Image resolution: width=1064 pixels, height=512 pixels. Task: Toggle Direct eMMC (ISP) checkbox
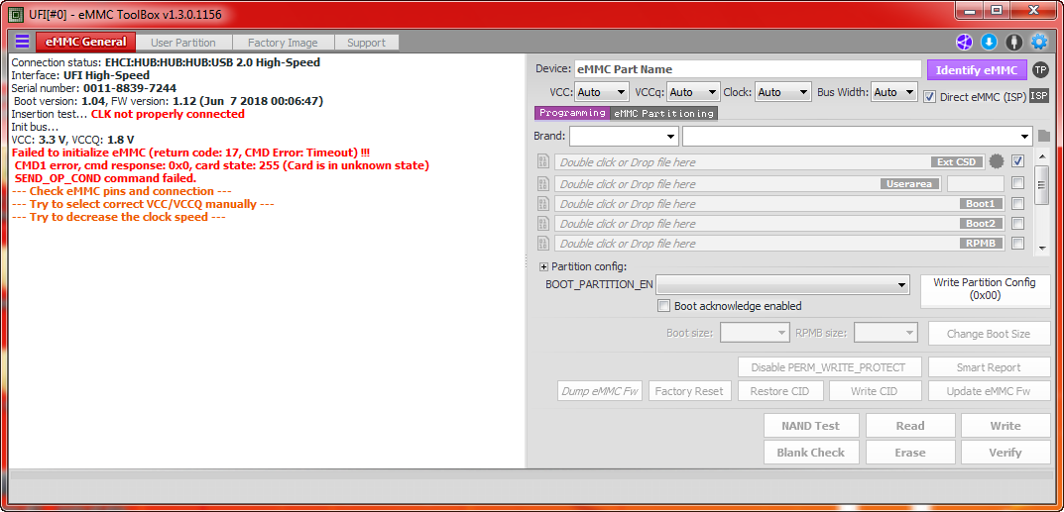tap(930, 97)
